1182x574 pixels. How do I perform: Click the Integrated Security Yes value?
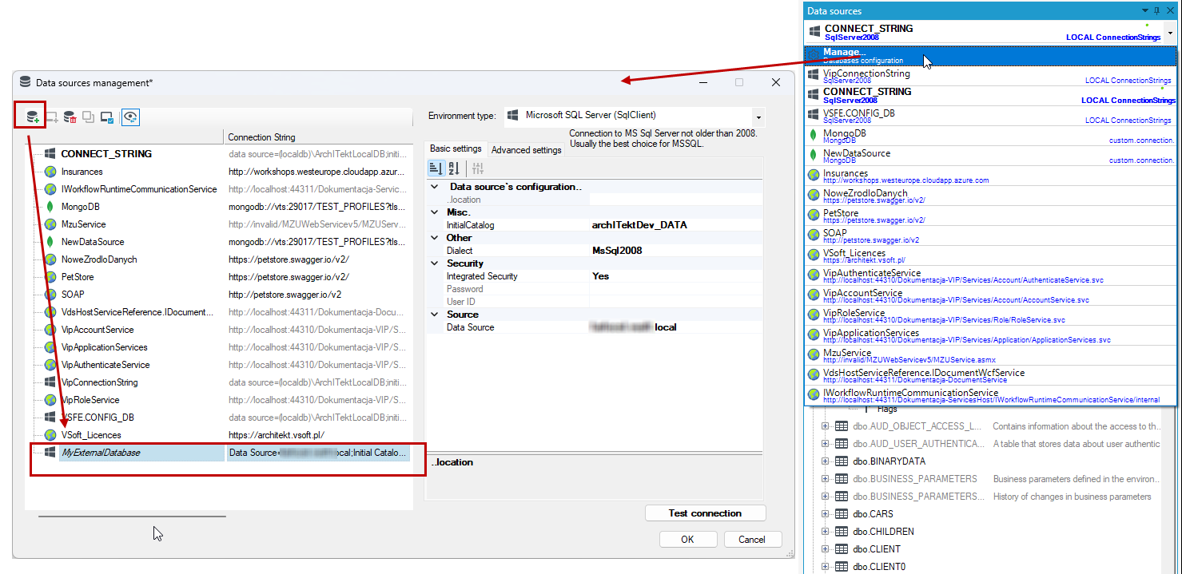[x=675, y=276]
